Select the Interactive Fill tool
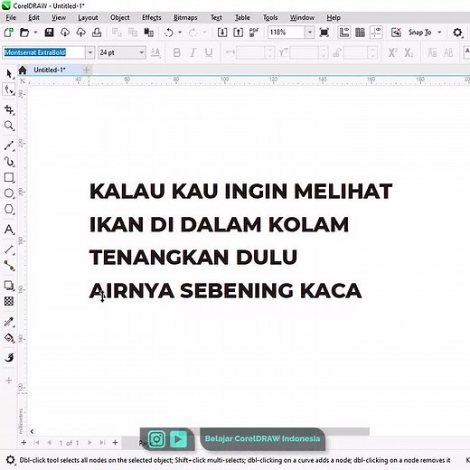This screenshot has height=470, width=470. (x=9, y=338)
